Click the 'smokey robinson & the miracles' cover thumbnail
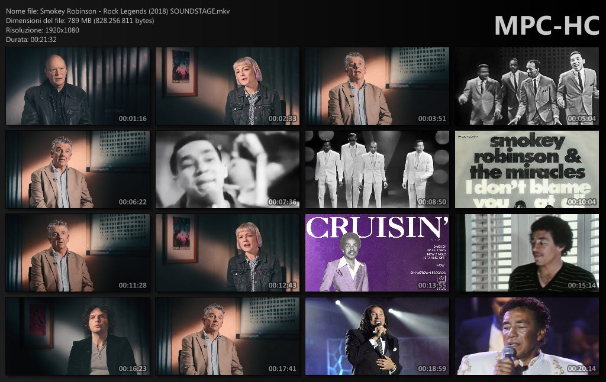 (527, 170)
